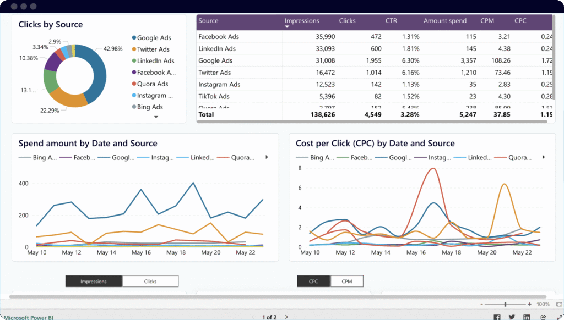
Task: Select the Facebook Ads row in the table
Action: point(374,37)
